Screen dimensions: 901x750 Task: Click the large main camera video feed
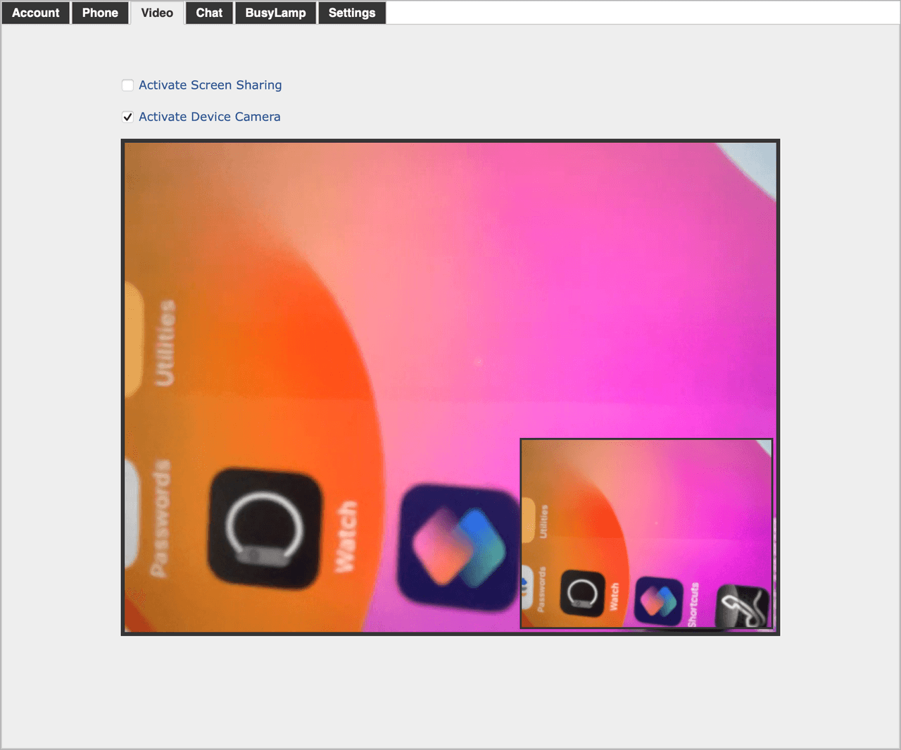[450, 387]
